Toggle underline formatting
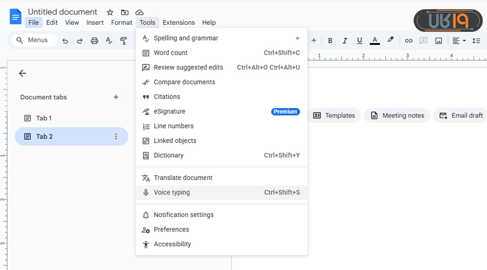The image size is (487, 270). [x=359, y=40]
